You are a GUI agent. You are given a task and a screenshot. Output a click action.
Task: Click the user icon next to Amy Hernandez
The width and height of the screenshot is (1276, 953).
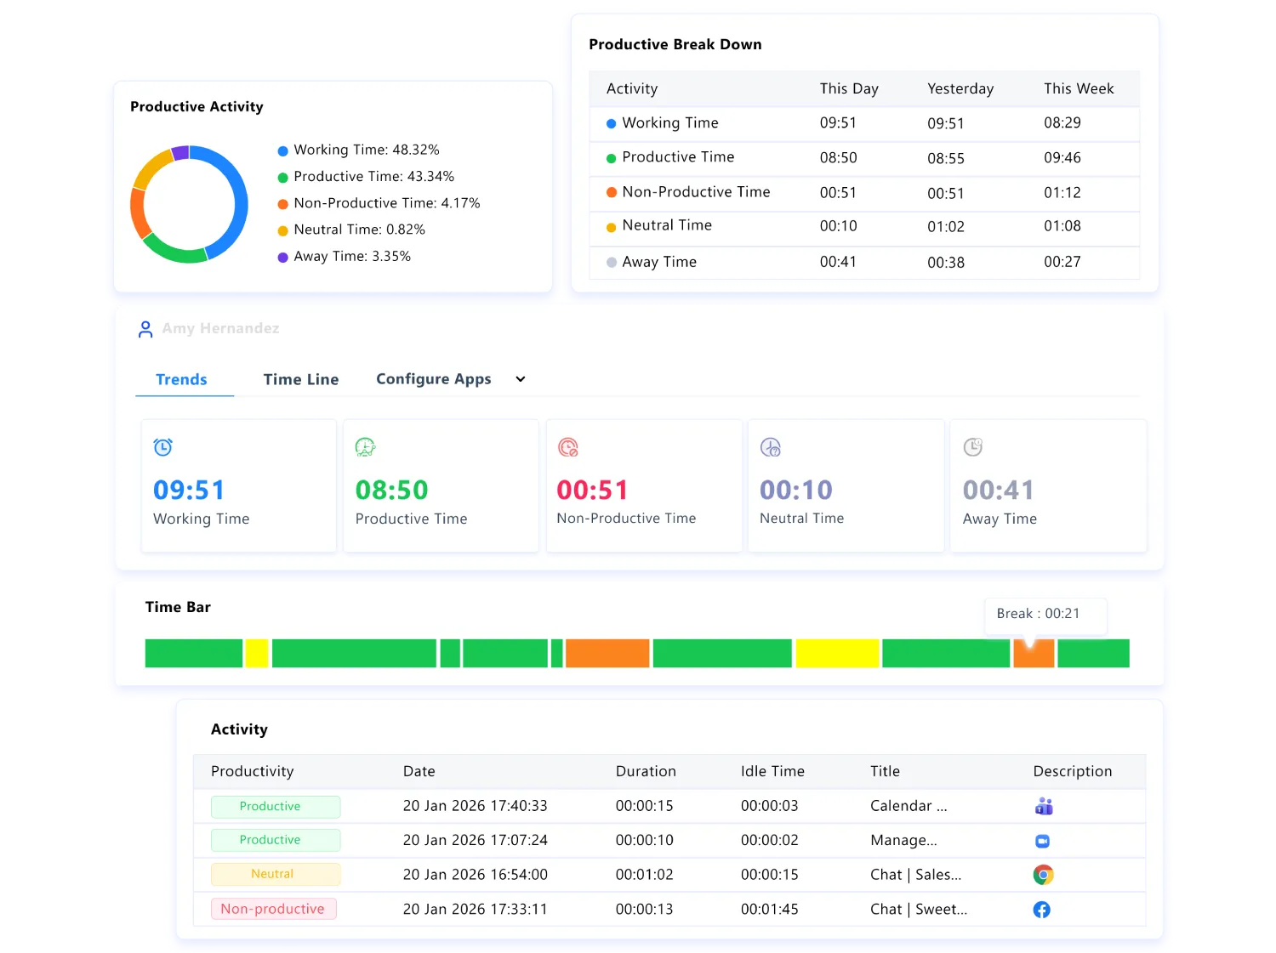(x=145, y=329)
